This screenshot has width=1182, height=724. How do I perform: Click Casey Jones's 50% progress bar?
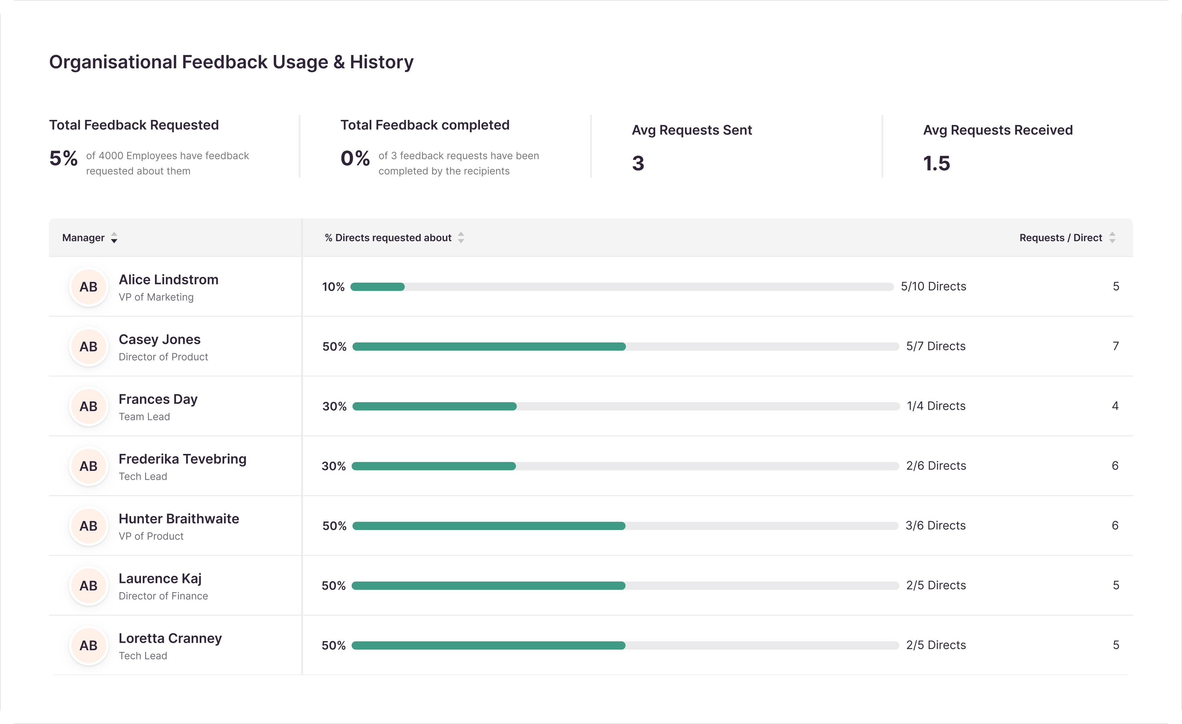click(625, 347)
